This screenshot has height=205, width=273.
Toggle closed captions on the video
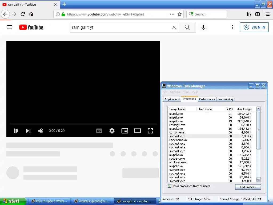pyautogui.click(x=99, y=131)
